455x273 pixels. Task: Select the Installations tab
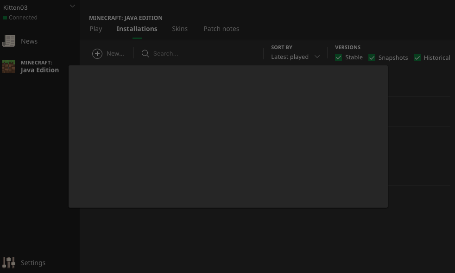(137, 29)
